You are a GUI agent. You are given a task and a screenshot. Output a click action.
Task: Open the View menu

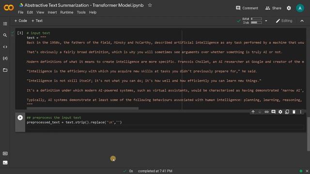pyautogui.click(x=40, y=12)
